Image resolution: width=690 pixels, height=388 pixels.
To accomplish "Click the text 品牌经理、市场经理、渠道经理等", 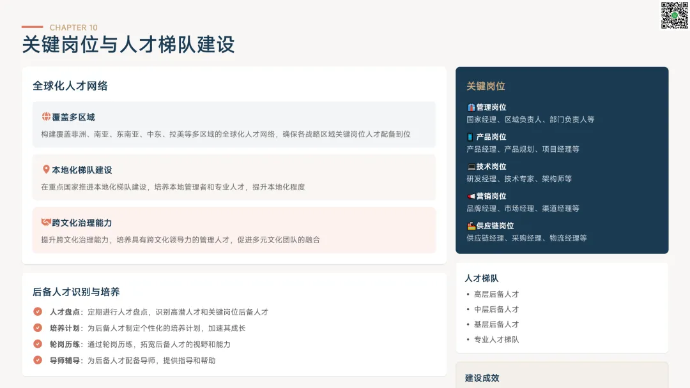I will pos(523,208).
